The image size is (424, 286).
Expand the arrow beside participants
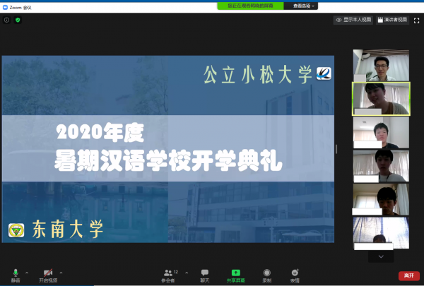click(187, 273)
